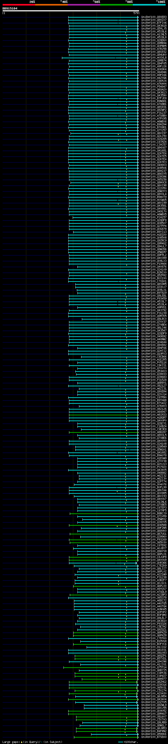Viewport: 168px width, 744px height.
Task: Select hit UniRef100_Q3ZTU5
Action: 154,702
